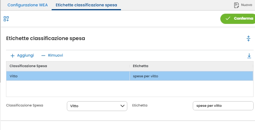
Task: Switch to the Configurazione WEA tab
Action: [x=28, y=5]
